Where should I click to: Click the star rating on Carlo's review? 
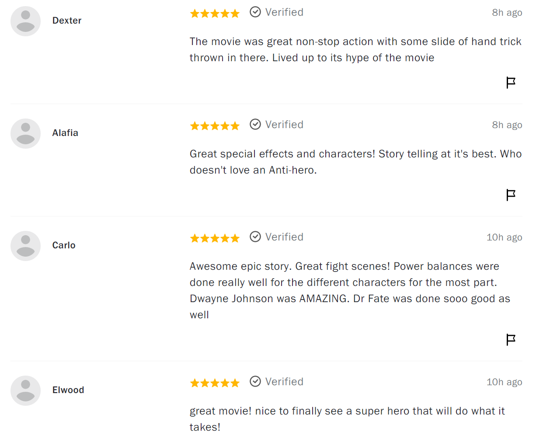click(215, 238)
